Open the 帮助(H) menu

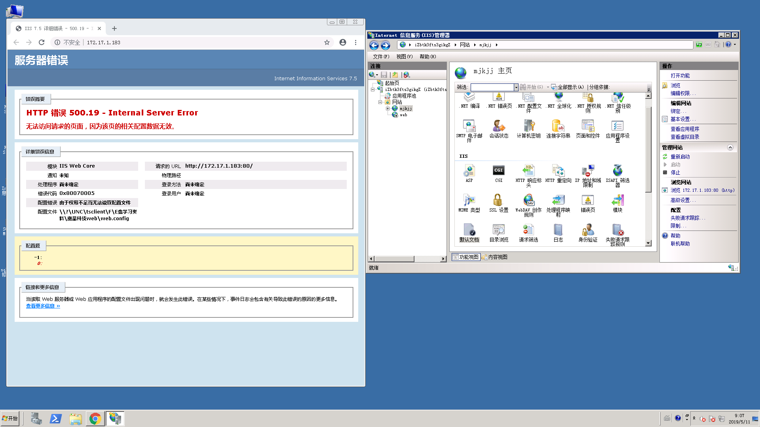click(428, 57)
